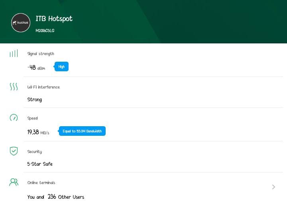This screenshot has height=217, width=287.
Task: Click the online terminals users icon
Action: coord(14,182)
